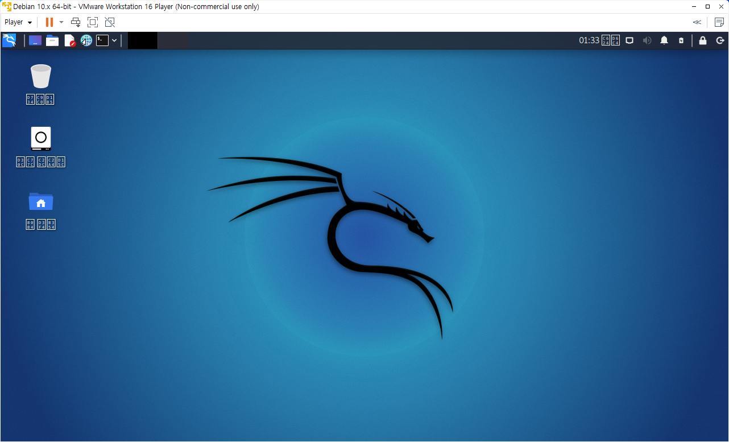This screenshot has width=729, height=442.
Task: Click the log out icon in panel
Action: click(720, 40)
